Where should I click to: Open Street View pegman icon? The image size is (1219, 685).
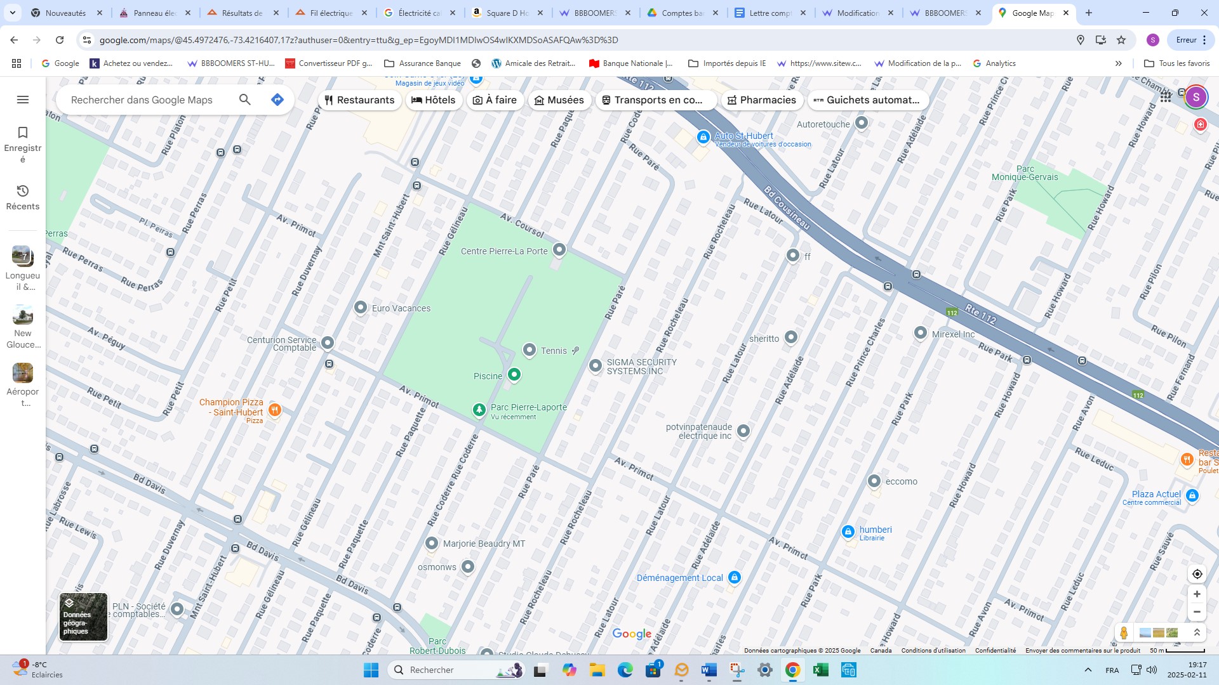point(1124,632)
